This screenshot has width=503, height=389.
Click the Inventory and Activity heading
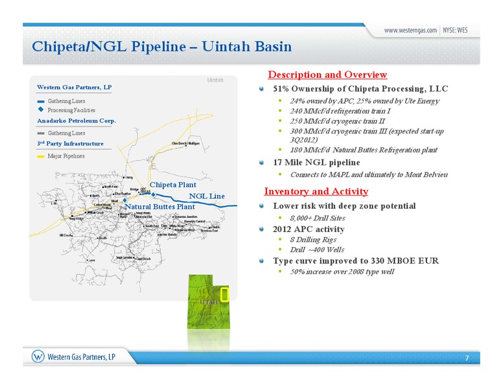pos(316,191)
